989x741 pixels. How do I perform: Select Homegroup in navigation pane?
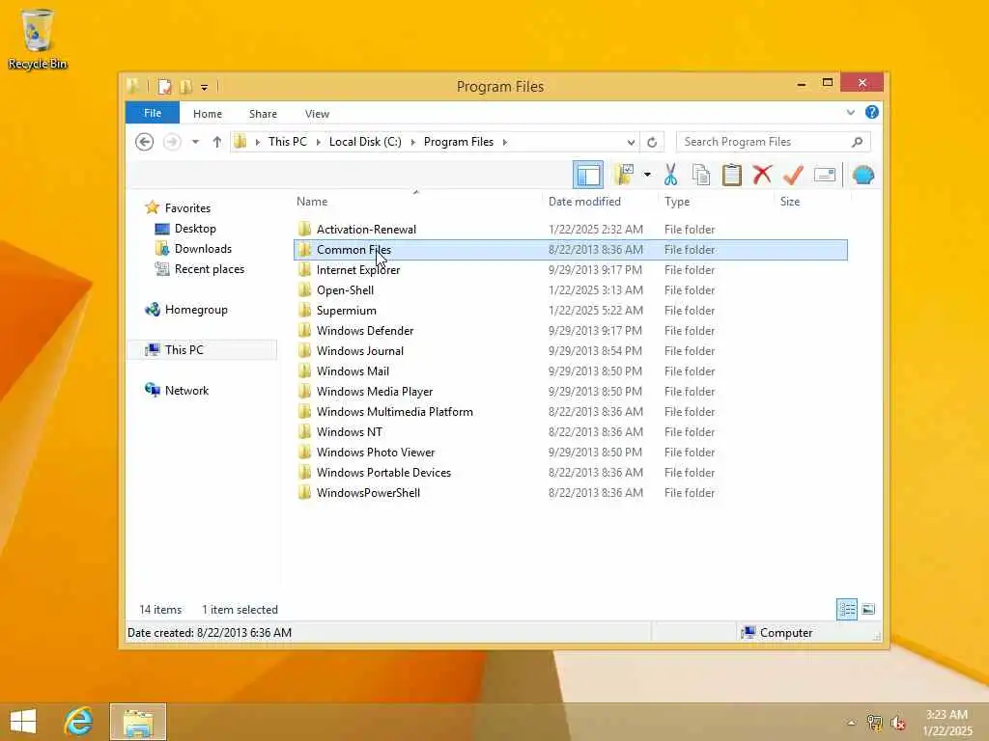[x=196, y=310]
